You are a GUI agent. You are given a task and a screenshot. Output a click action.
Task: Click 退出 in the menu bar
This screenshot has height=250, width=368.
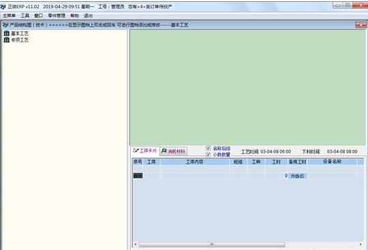click(88, 16)
